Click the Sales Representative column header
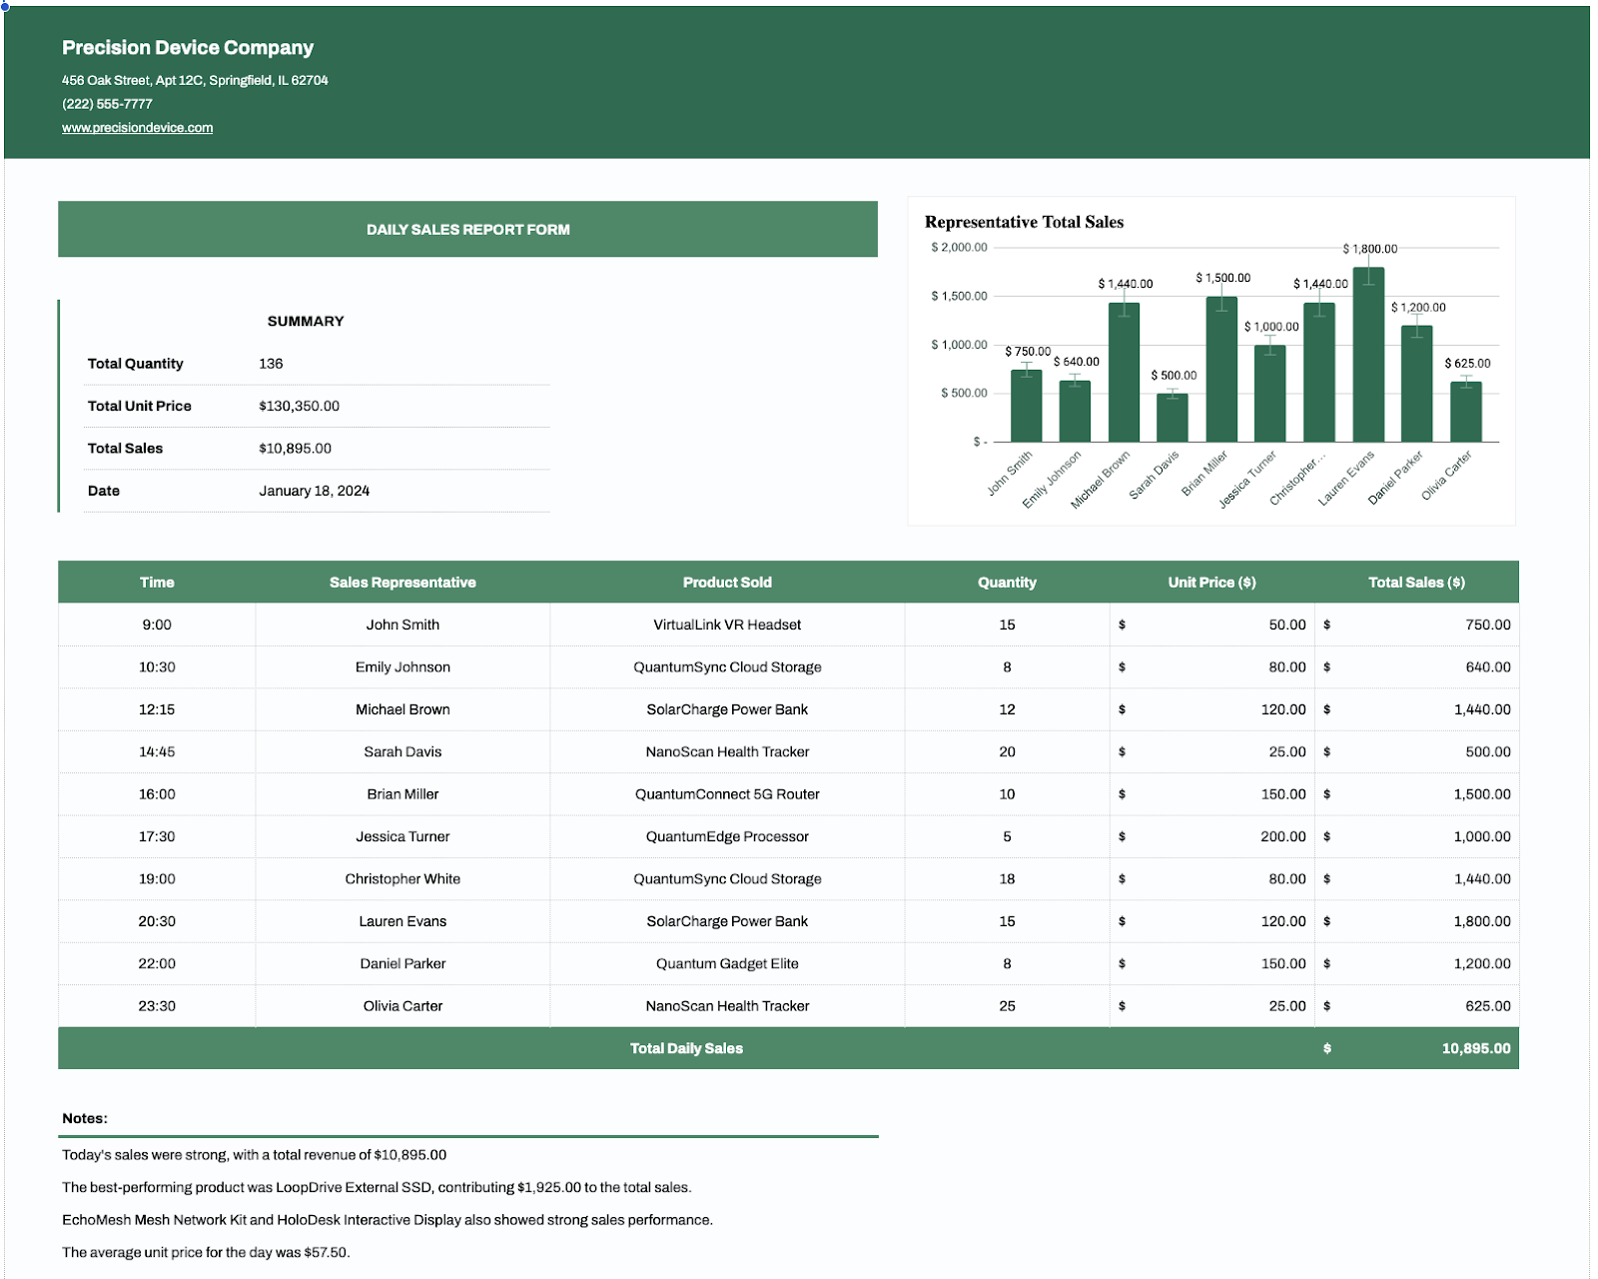The width and height of the screenshot is (1598, 1279). (402, 582)
